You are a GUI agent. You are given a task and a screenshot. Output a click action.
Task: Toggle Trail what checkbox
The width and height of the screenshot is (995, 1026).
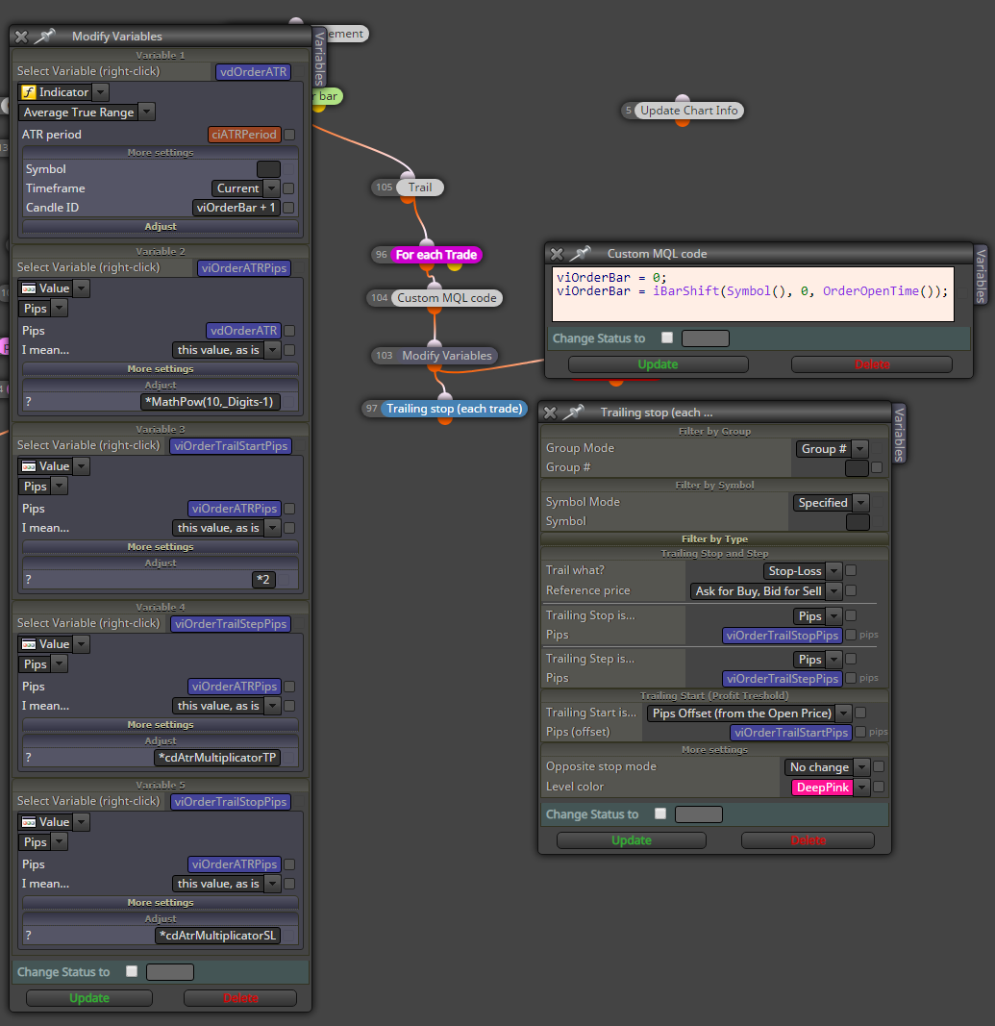point(851,570)
